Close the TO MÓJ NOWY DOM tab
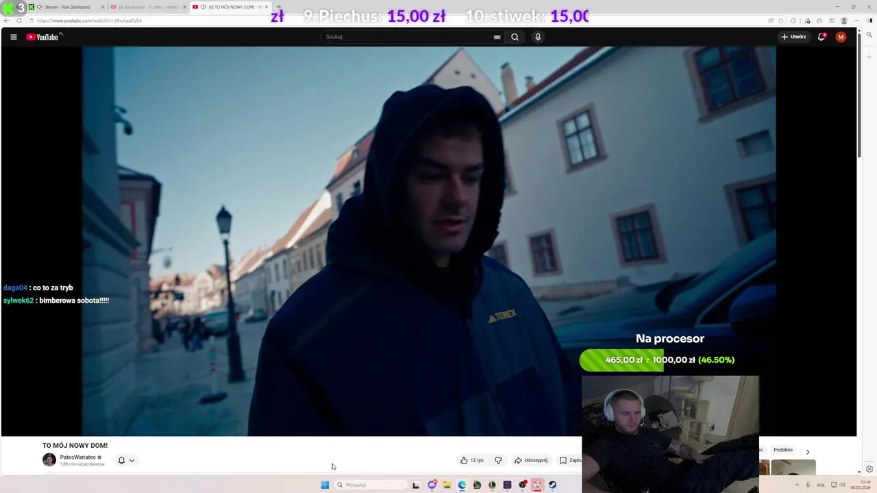The width and height of the screenshot is (877, 493). click(x=267, y=7)
